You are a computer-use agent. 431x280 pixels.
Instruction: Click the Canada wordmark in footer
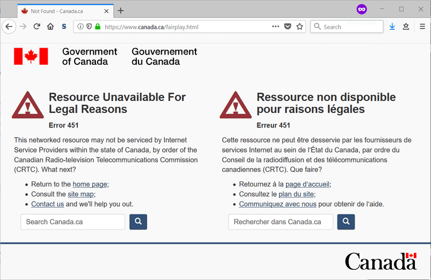381,261
